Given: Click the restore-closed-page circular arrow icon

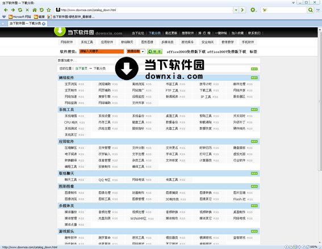Looking at the screenshot, I should [41, 10].
